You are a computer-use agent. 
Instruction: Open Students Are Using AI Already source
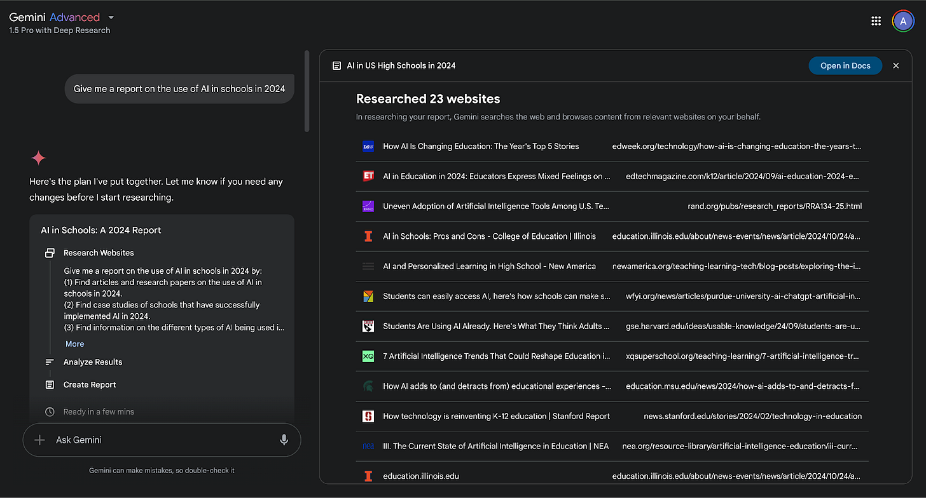click(x=496, y=326)
